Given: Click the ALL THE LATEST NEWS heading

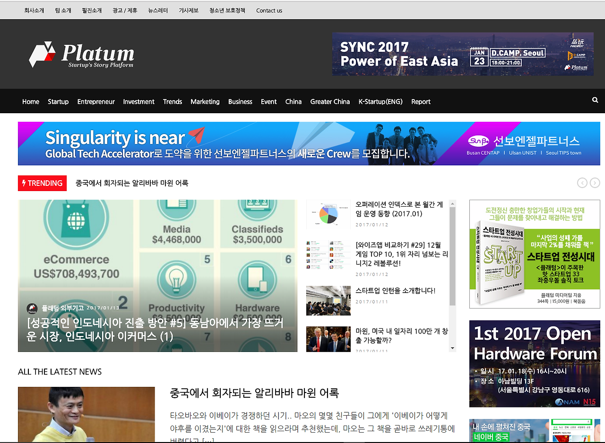Looking at the screenshot, I should pos(60,372).
